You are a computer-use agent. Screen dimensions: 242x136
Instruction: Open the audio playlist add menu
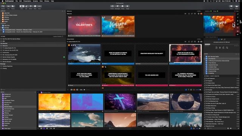(x=236, y=54)
